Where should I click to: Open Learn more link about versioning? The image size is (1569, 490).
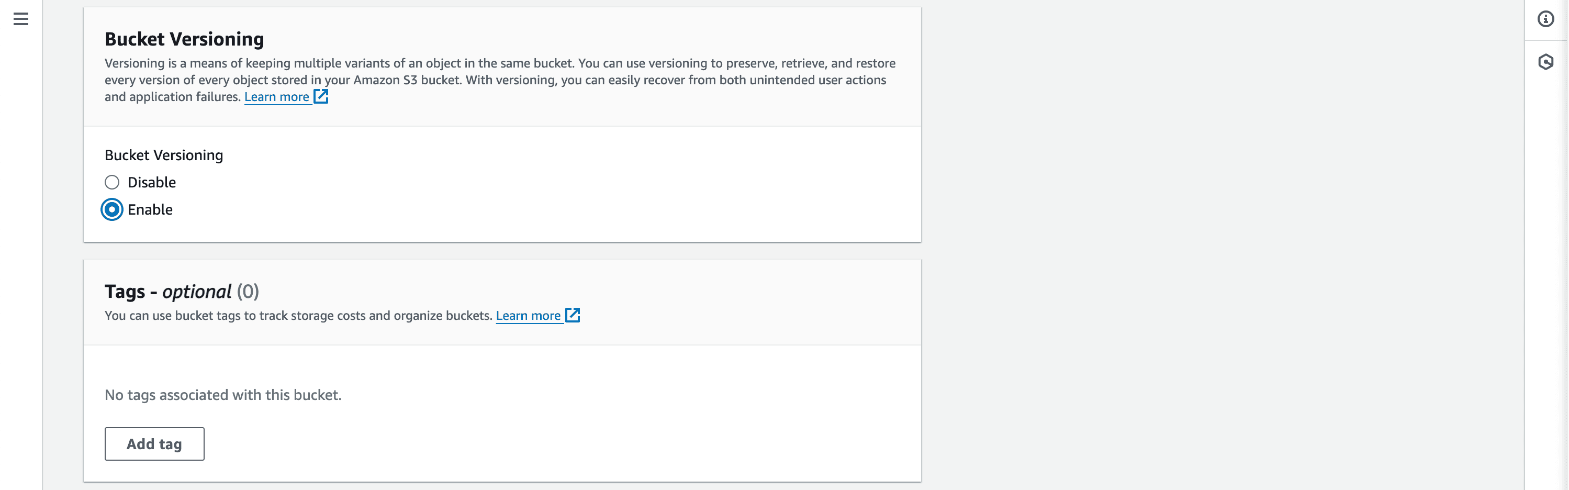(x=276, y=97)
